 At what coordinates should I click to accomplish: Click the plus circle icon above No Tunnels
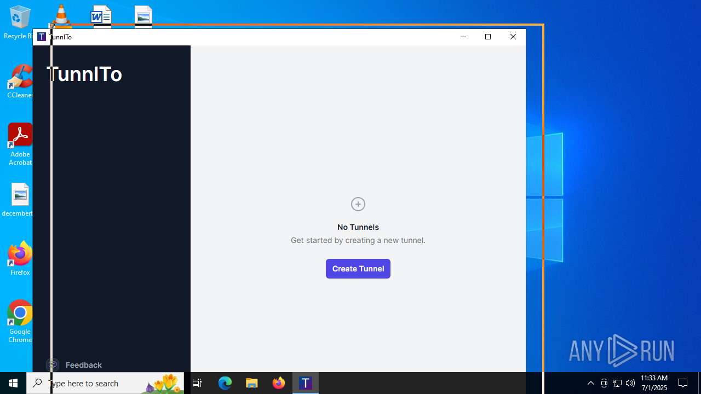click(x=358, y=204)
